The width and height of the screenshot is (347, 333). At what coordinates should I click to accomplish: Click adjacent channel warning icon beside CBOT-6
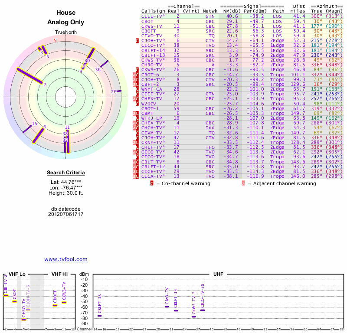click(x=134, y=75)
